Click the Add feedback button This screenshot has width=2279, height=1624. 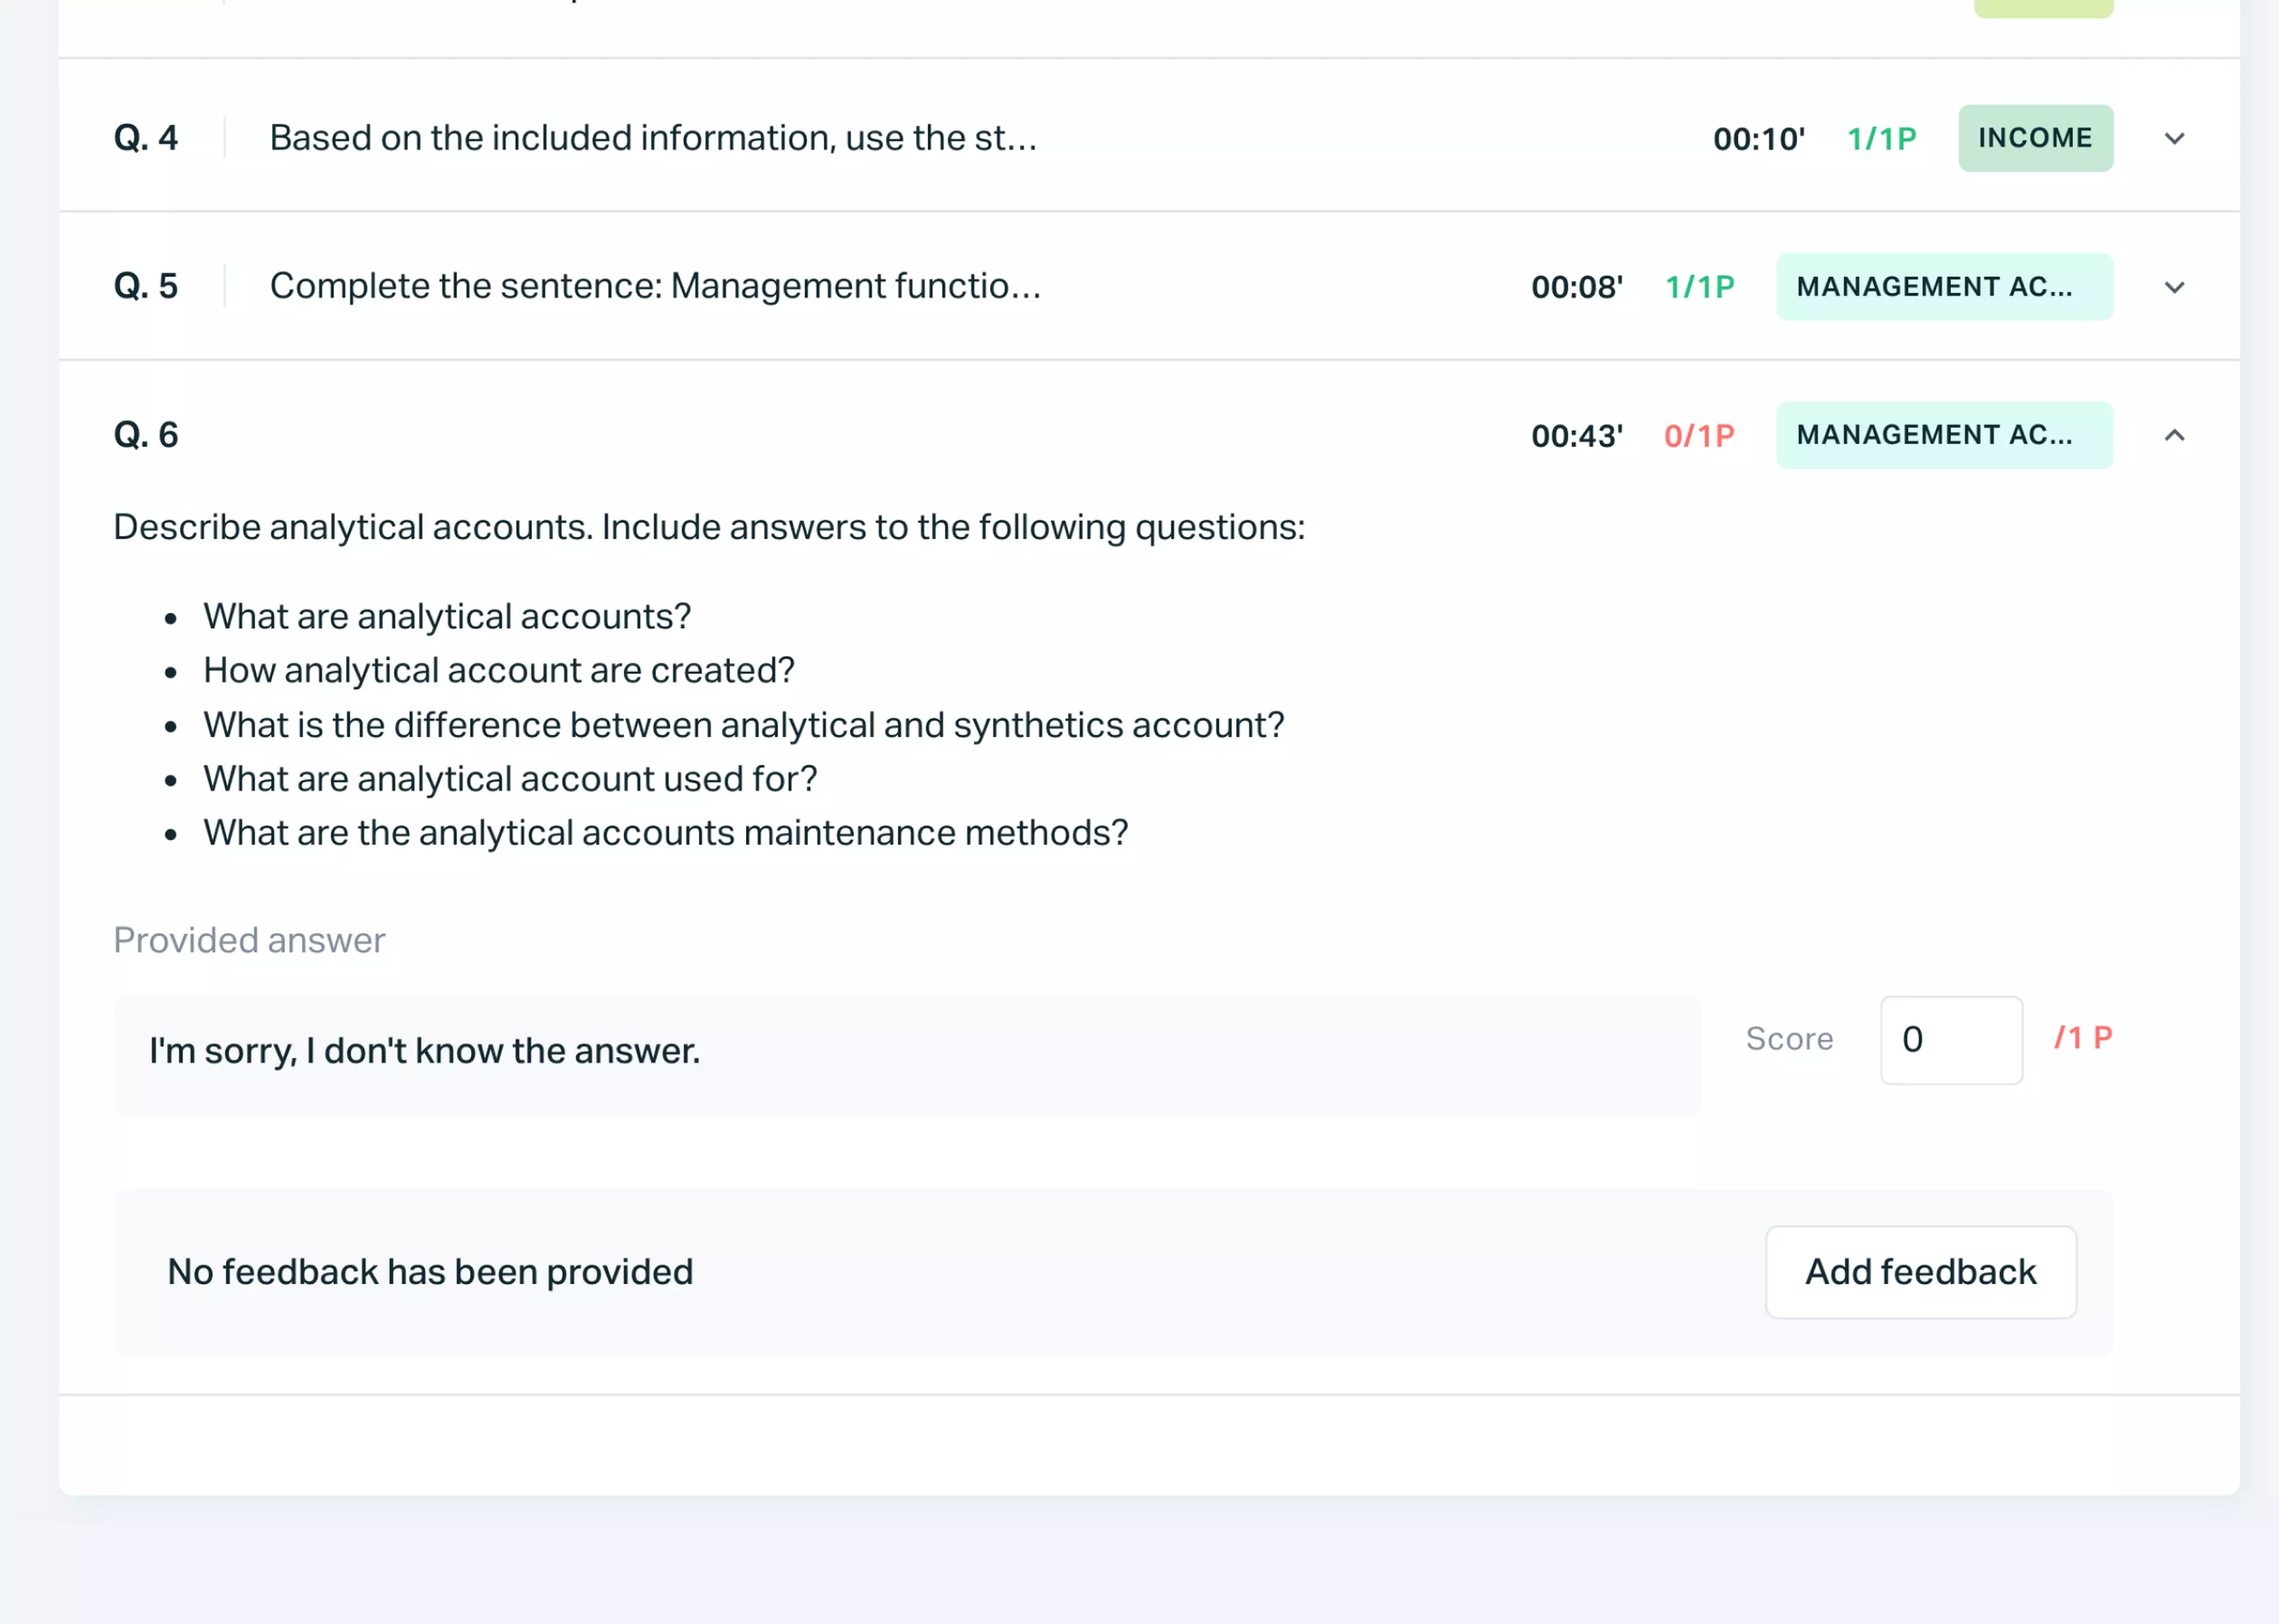[1920, 1271]
